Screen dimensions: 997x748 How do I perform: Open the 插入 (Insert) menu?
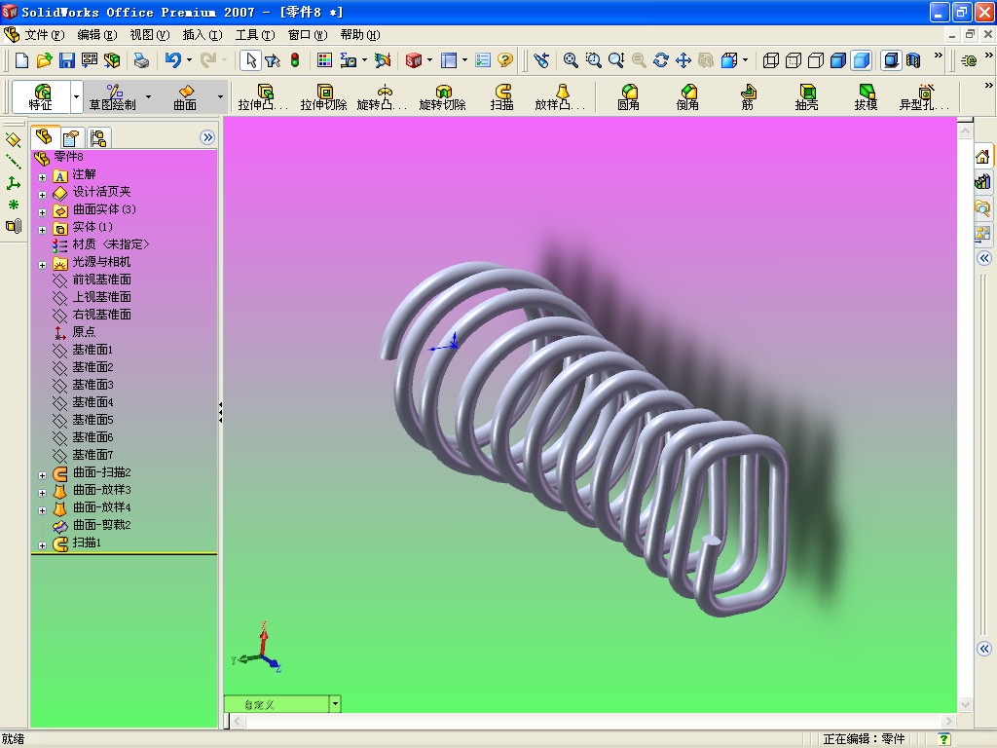tap(203, 35)
